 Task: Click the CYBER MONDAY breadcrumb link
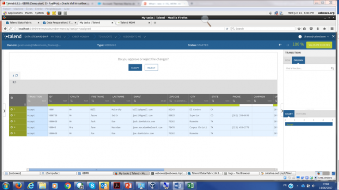(81, 37)
